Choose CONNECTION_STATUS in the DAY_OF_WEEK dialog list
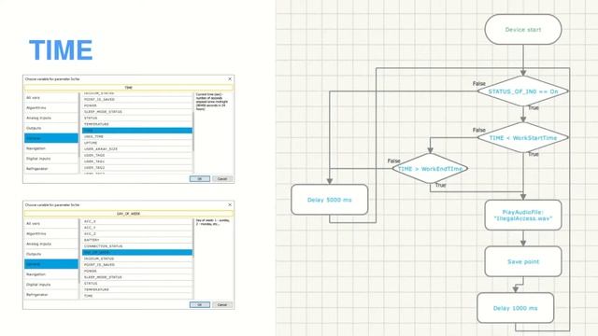 [137, 246]
